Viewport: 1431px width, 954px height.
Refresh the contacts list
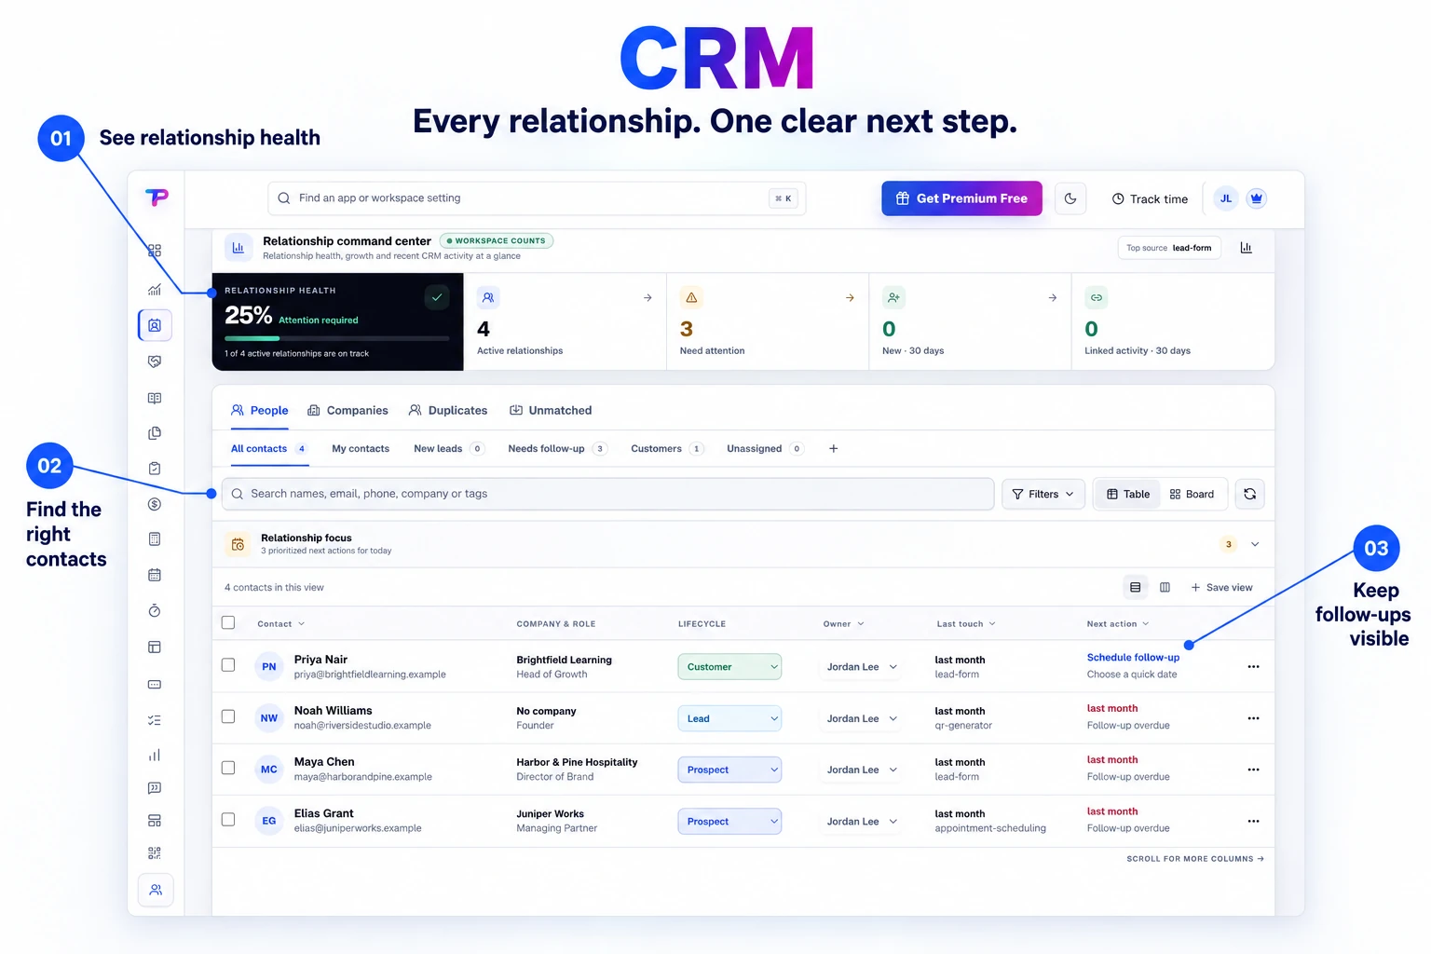(x=1249, y=494)
